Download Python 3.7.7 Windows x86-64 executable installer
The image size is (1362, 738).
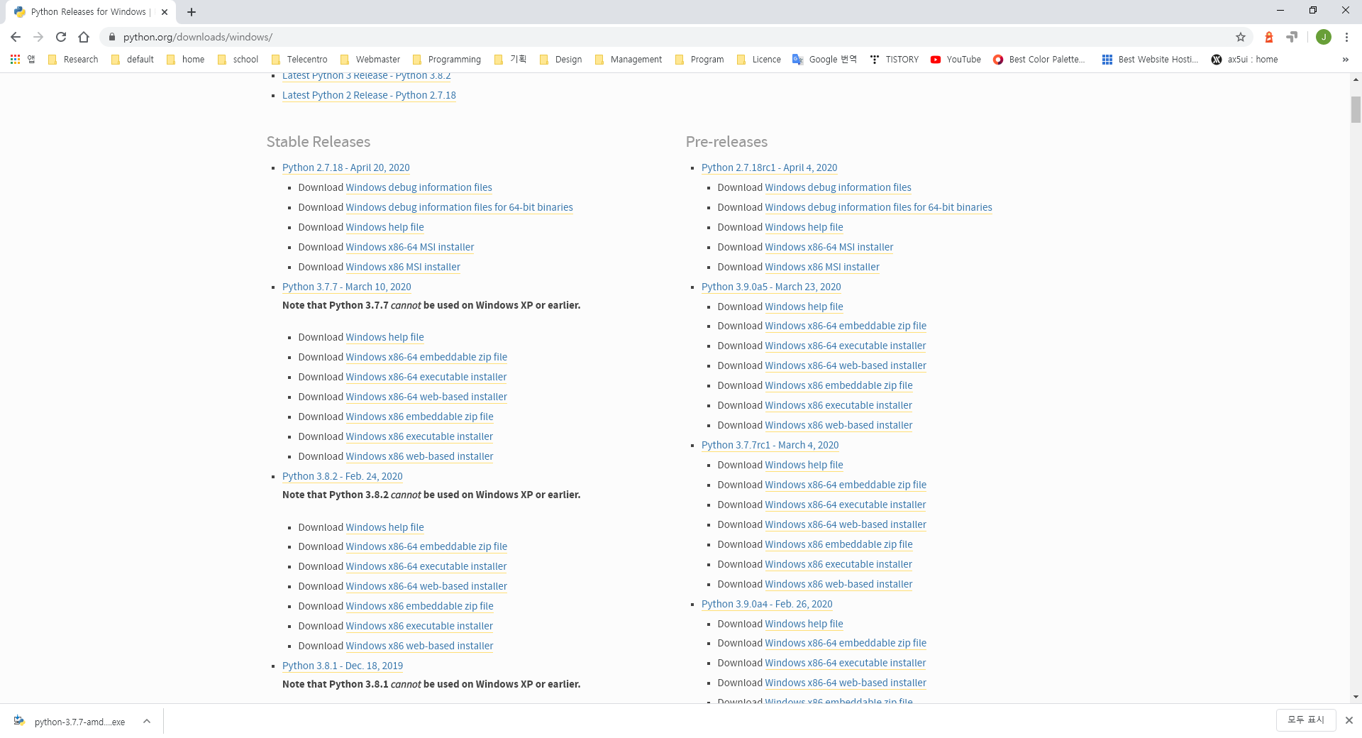click(x=426, y=377)
